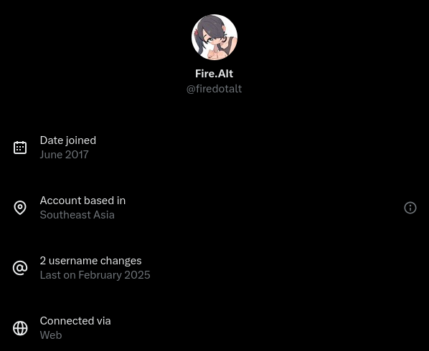Select the Connected via label
The image size is (429, 351).
[x=75, y=321]
